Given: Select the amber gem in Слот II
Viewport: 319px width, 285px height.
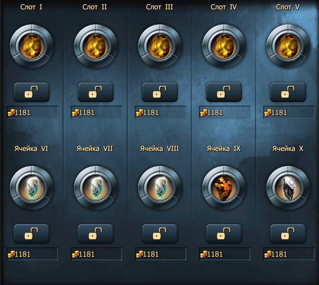Looking at the screenshot, I should coord(96,46).
